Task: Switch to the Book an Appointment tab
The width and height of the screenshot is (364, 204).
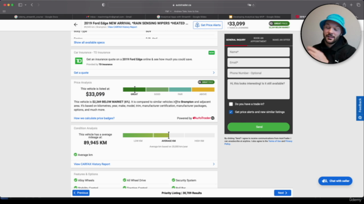Action: (258, 40)
